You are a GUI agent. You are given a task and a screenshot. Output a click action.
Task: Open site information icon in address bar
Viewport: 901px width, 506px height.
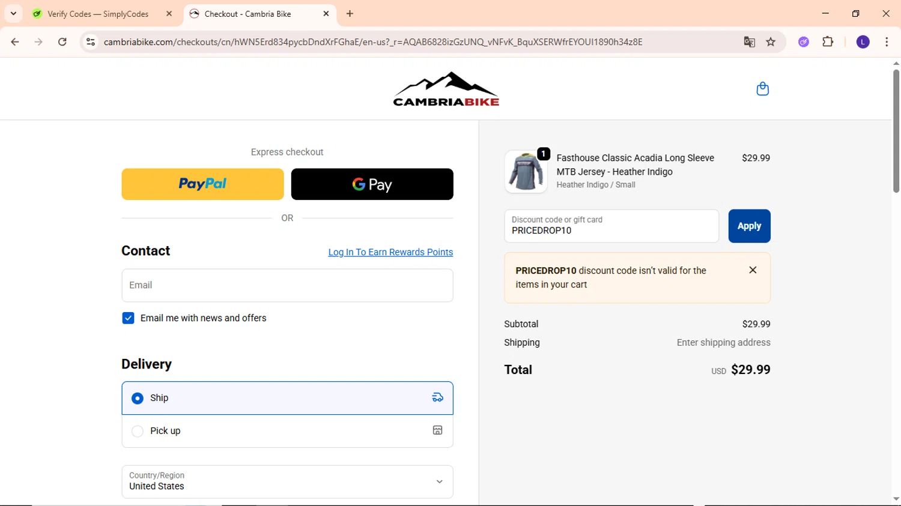click(91, 42)
